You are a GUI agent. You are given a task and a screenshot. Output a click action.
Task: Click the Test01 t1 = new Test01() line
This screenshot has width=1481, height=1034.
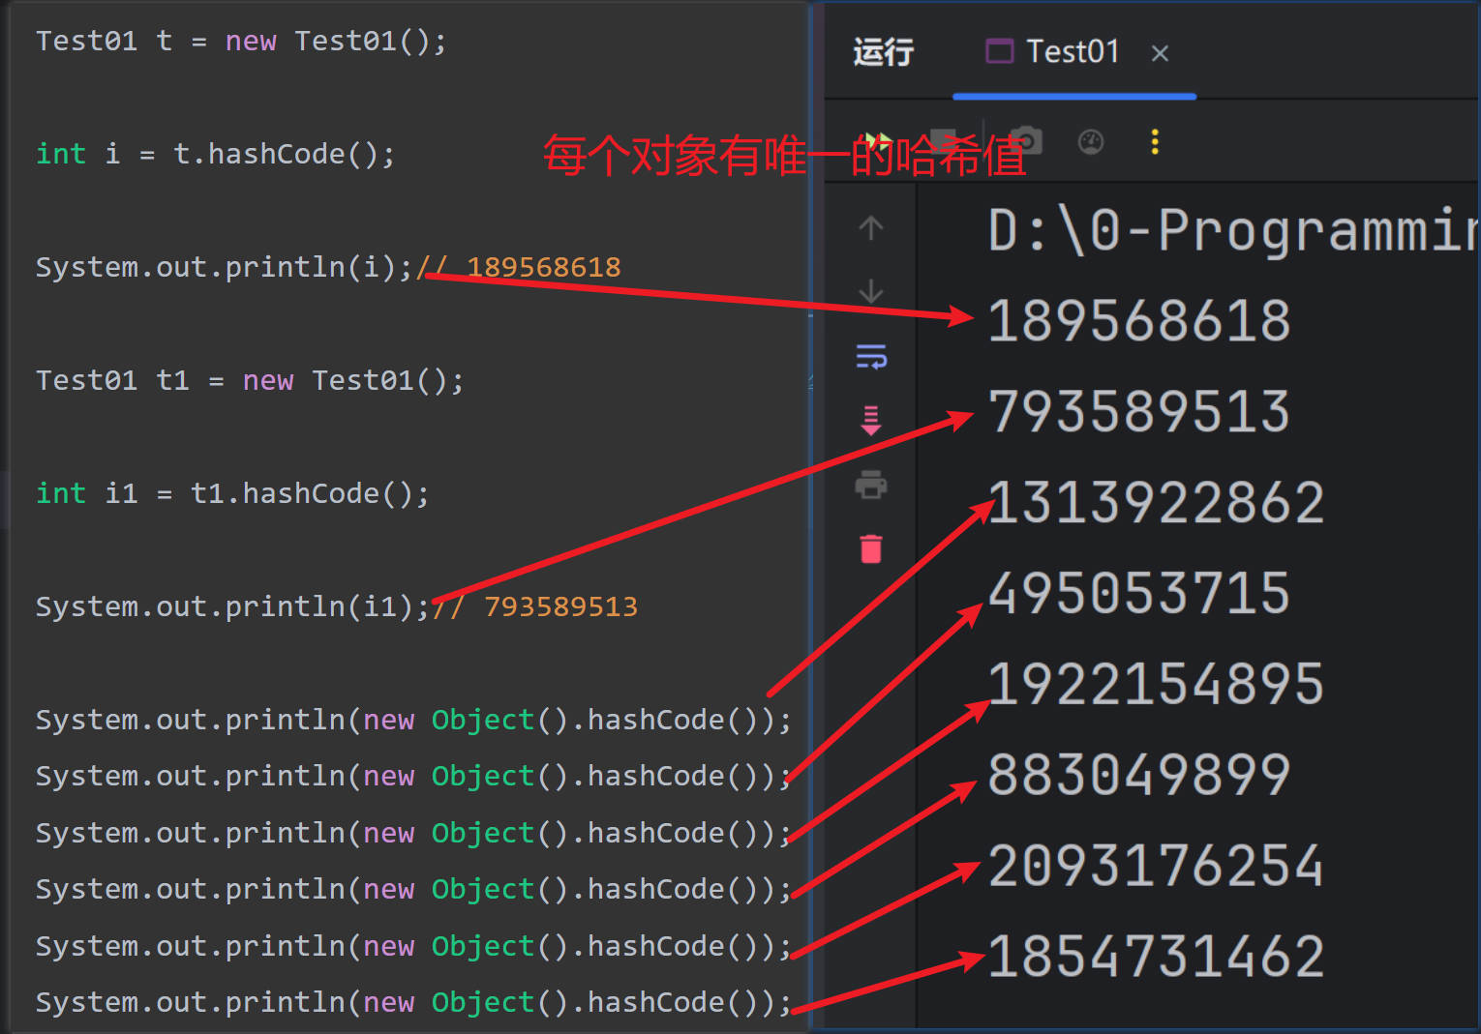tap(250, 380)
